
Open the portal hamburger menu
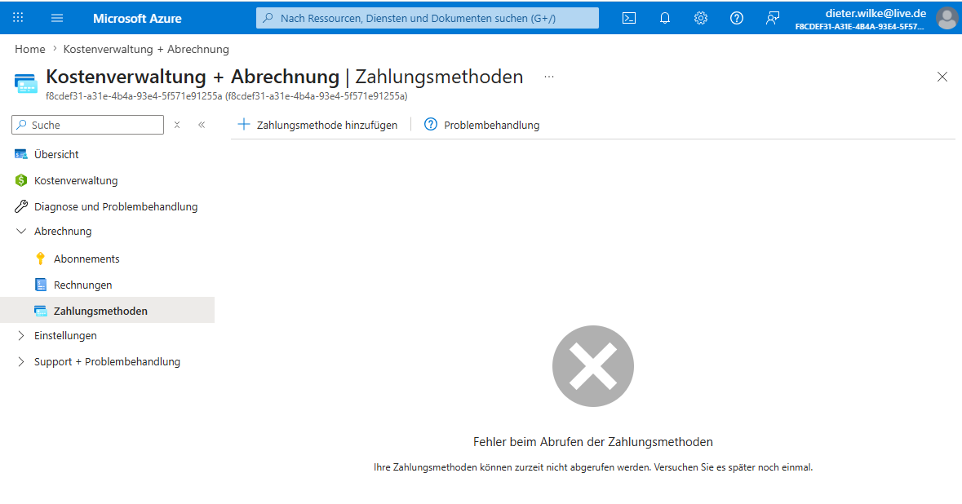(57, 18)
